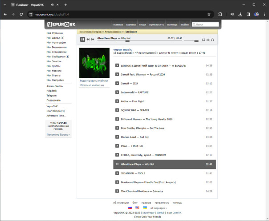Play Pháo — 2 Phút Hơn track

tap(117, 146)
